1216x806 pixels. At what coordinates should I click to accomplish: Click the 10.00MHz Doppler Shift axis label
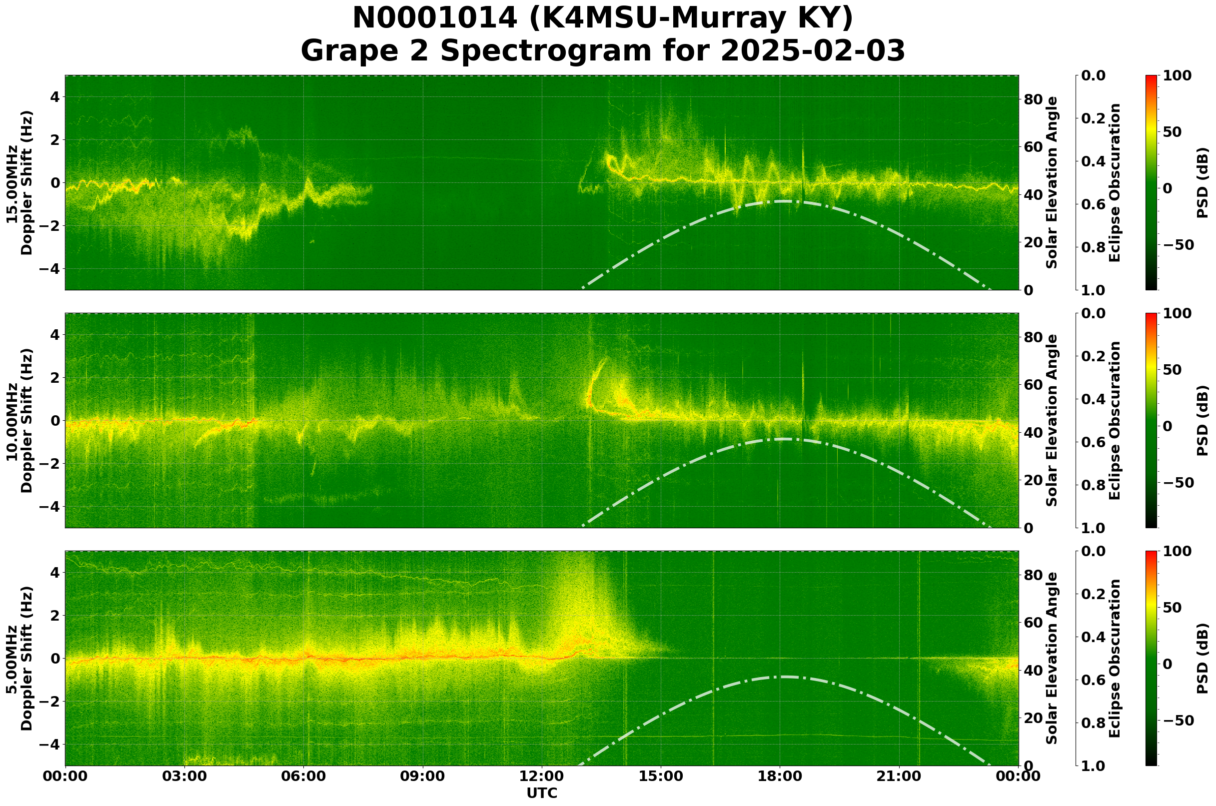pos(19,420)
